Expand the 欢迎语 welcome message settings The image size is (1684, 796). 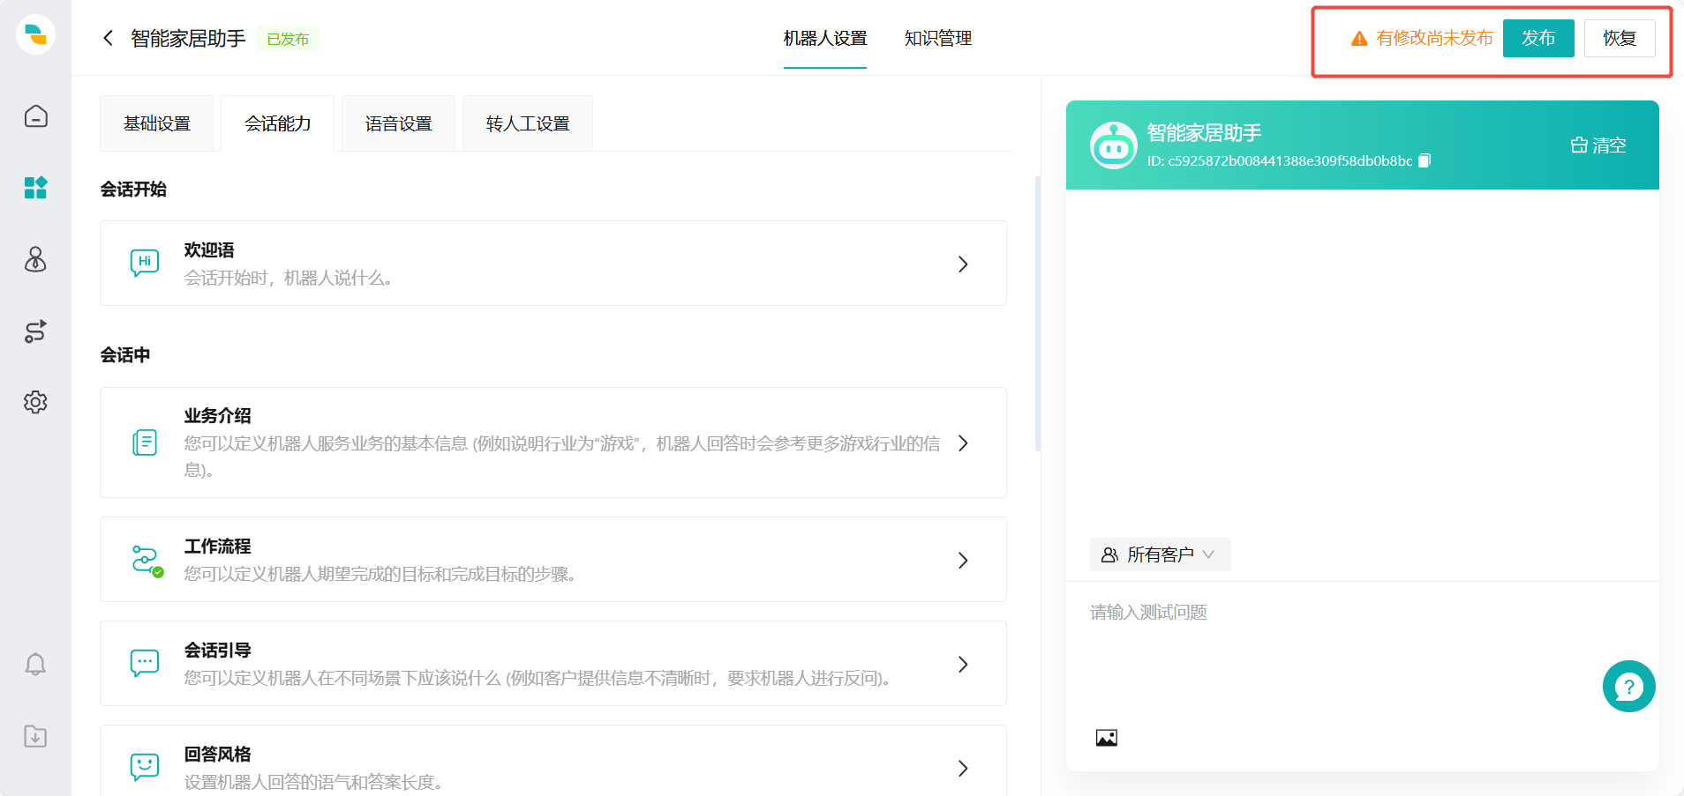(963, 264)
